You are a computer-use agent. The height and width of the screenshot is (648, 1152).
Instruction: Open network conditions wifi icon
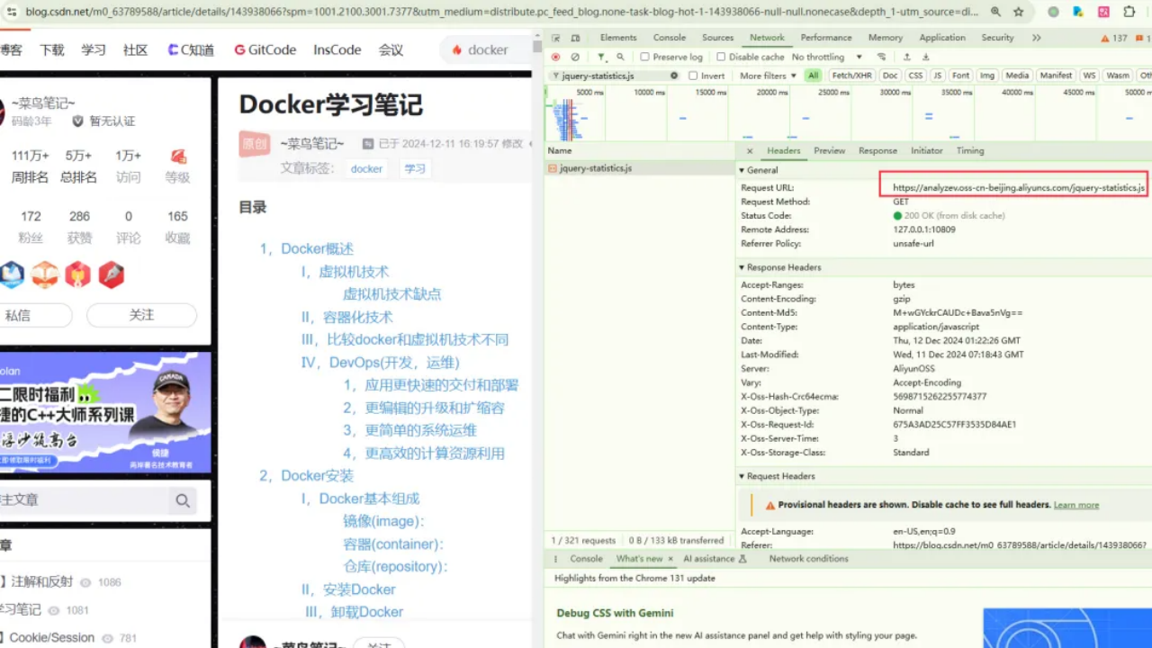coord(881,57)
